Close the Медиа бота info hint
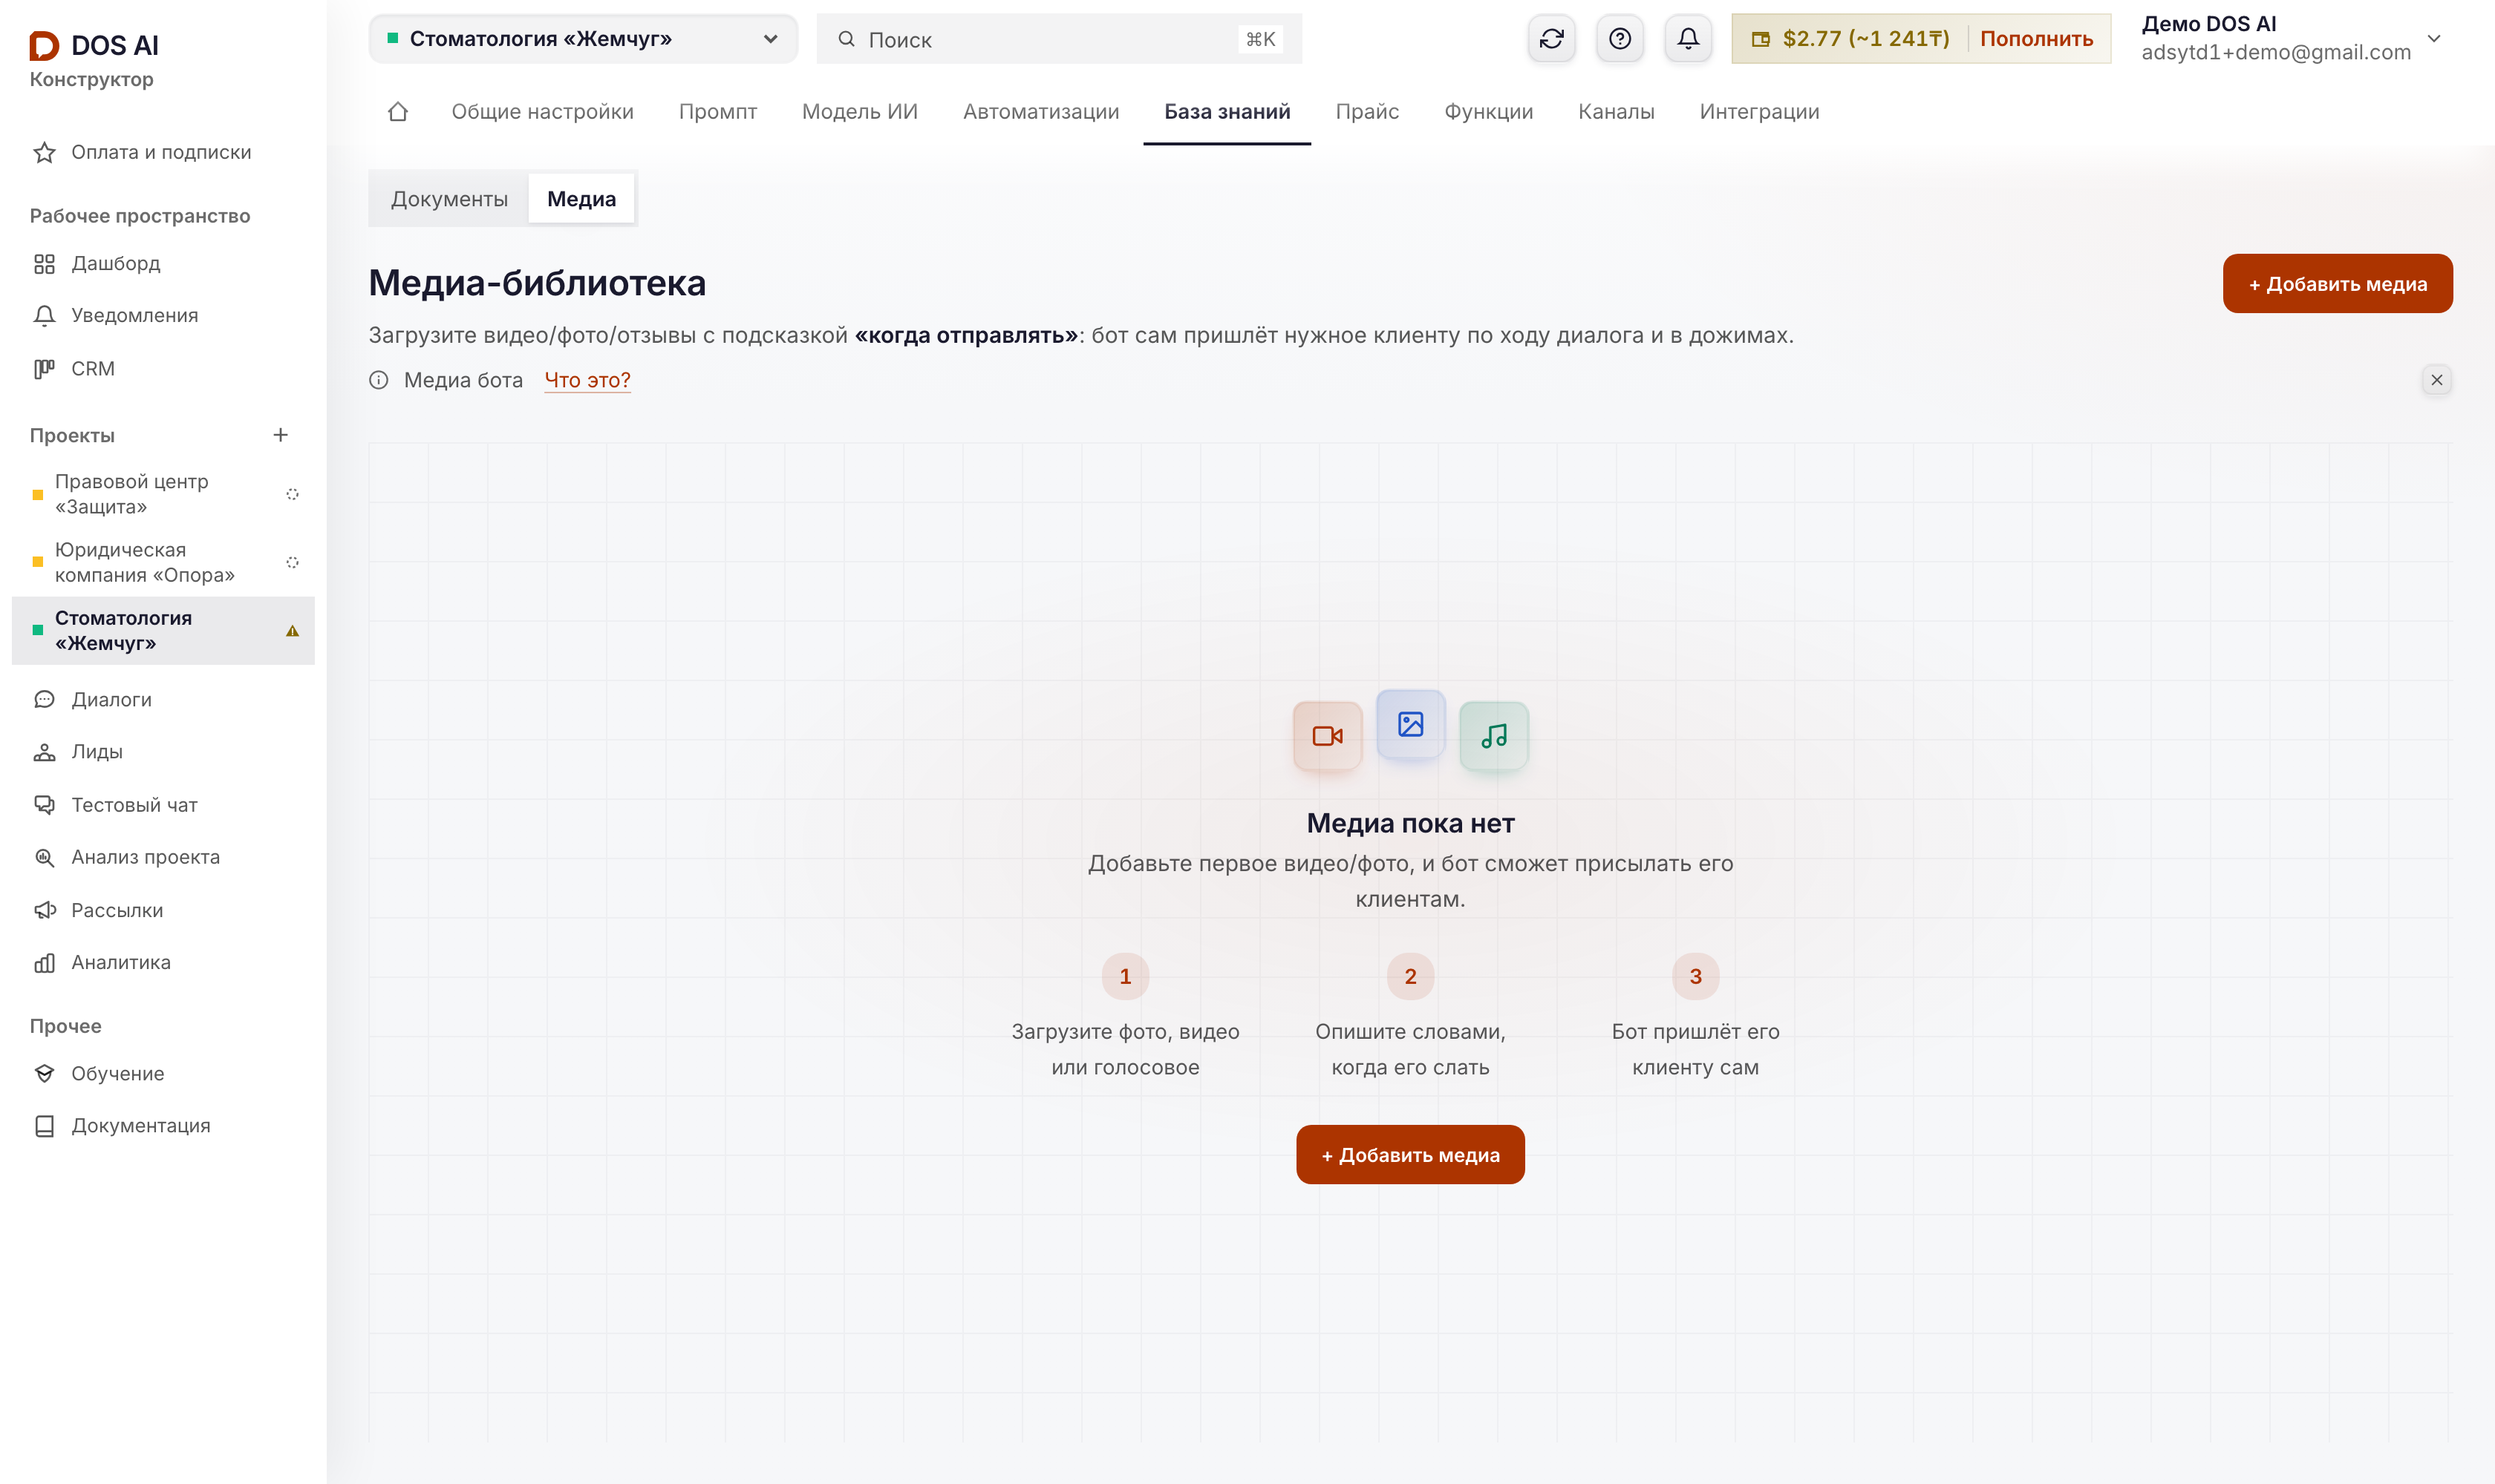2495x1484 pixels. coord(2436,380)
